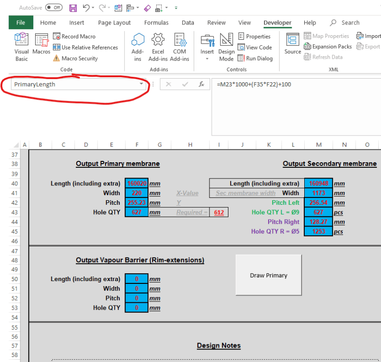Switch to the Data tab
The height and width of the screenshot is (362, 381).
click(188, 23)
